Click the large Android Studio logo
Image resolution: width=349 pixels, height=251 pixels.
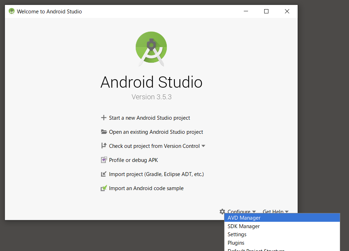[151, 49]
